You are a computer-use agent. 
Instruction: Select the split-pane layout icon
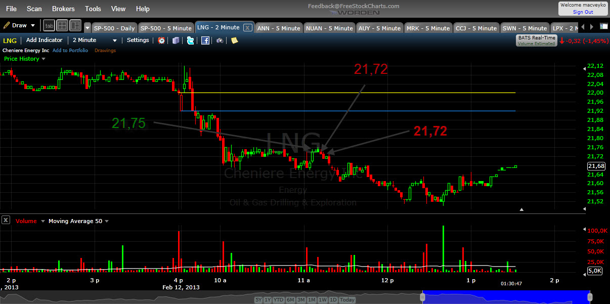click(x=75, y=25)
